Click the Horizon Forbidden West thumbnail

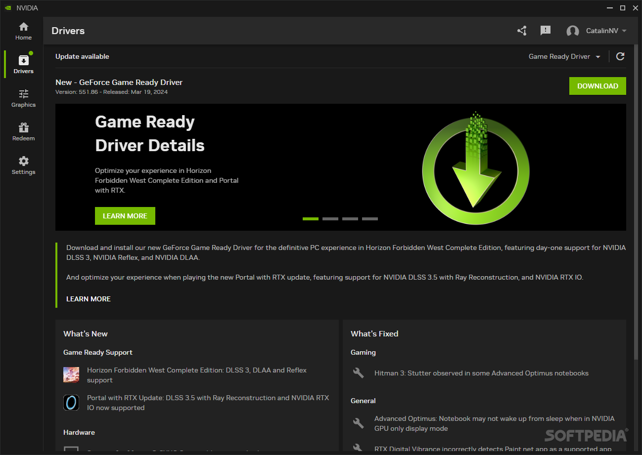coord(71,375)
